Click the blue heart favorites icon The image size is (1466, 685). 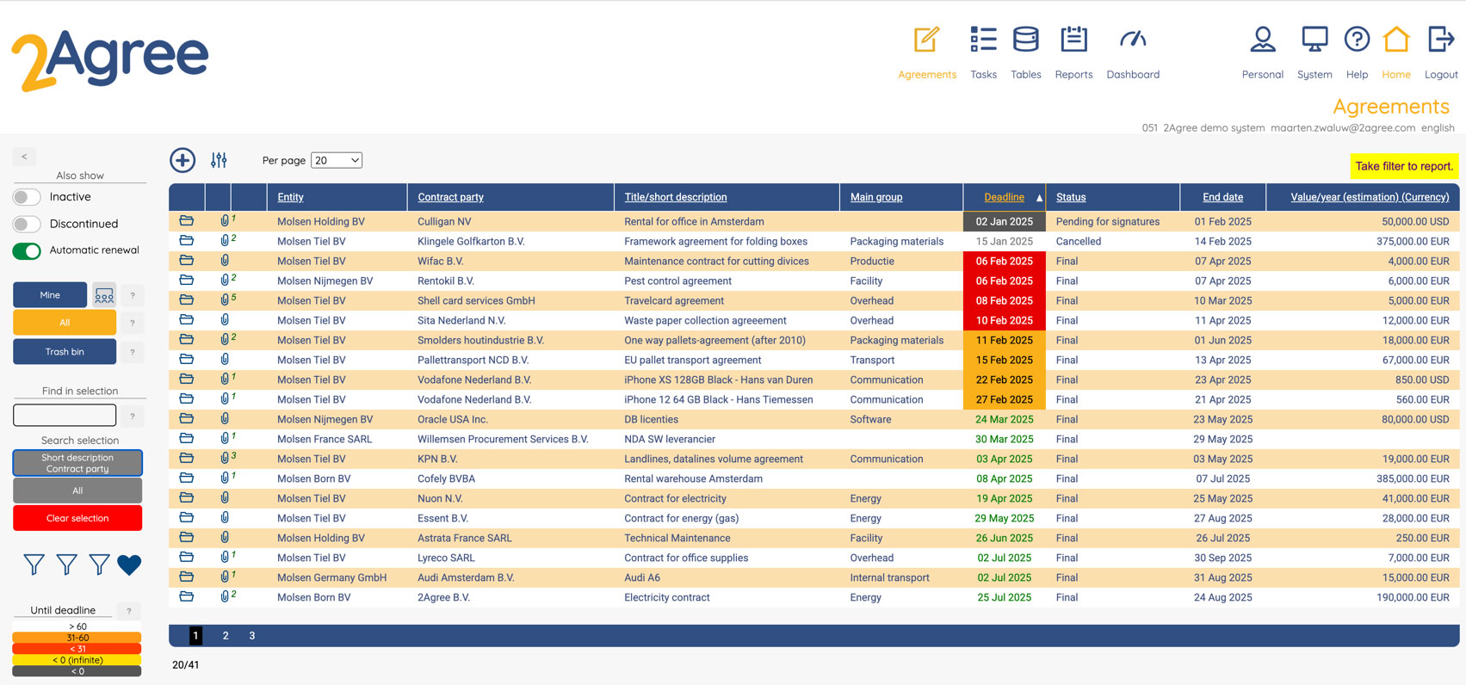pos(129,565)
